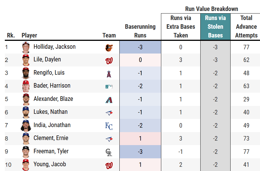
Task: Click the Angels team logo
Action: [x=109, y=73]
